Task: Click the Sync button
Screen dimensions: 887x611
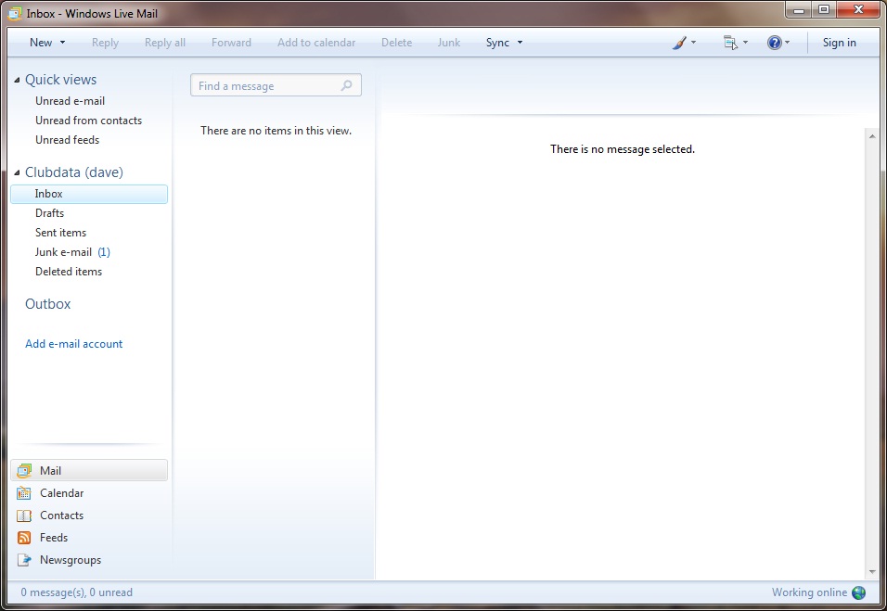Action: coord(497,43)
